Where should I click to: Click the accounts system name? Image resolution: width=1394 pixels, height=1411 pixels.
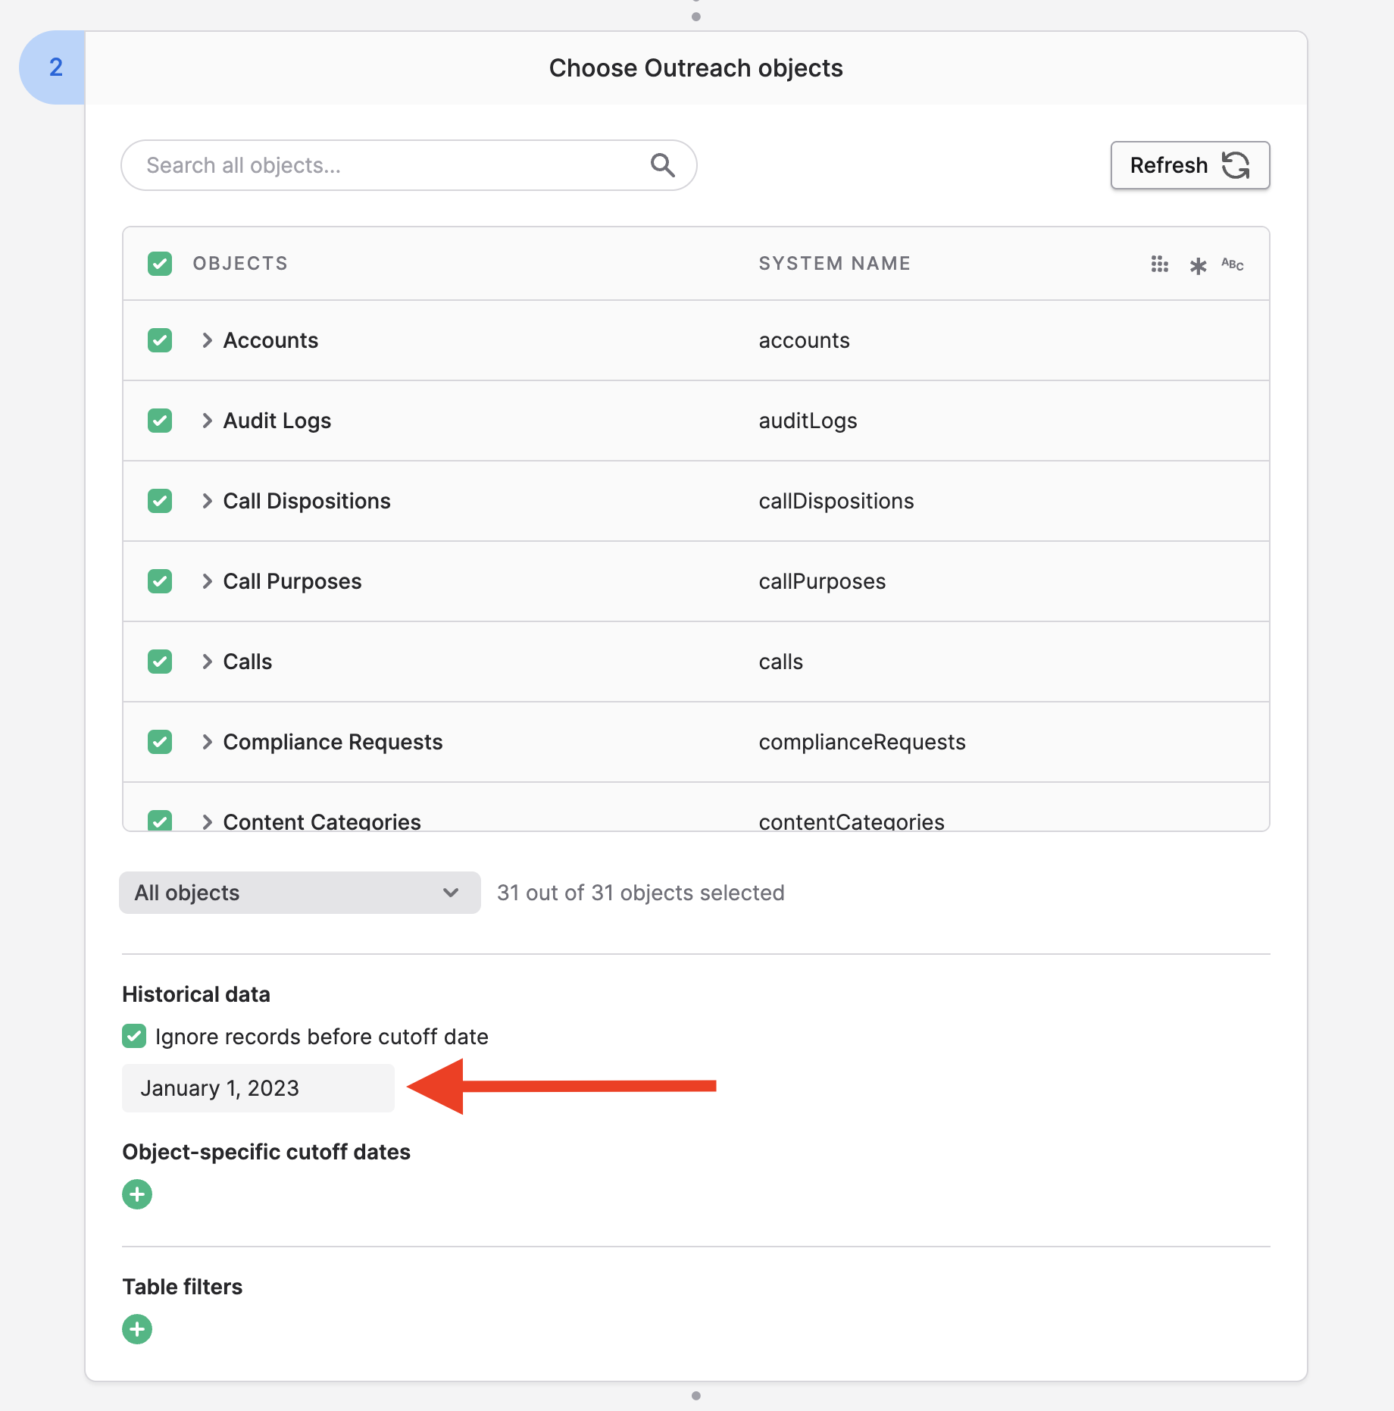(x=805, y=341)
